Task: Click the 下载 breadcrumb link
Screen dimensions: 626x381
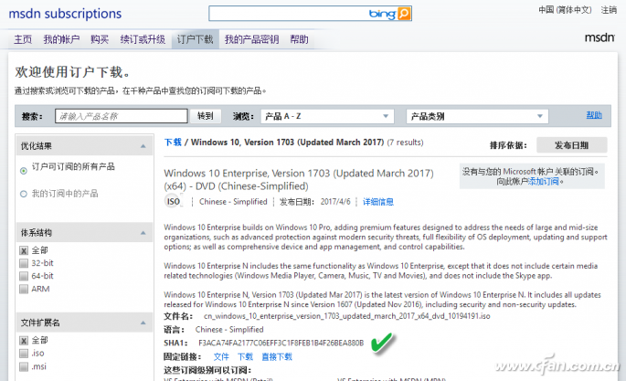Action: point(173,142)
